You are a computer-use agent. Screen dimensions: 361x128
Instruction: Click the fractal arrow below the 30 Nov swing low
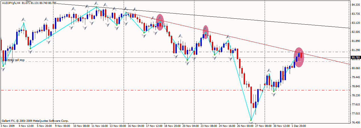tap(273, 95)
